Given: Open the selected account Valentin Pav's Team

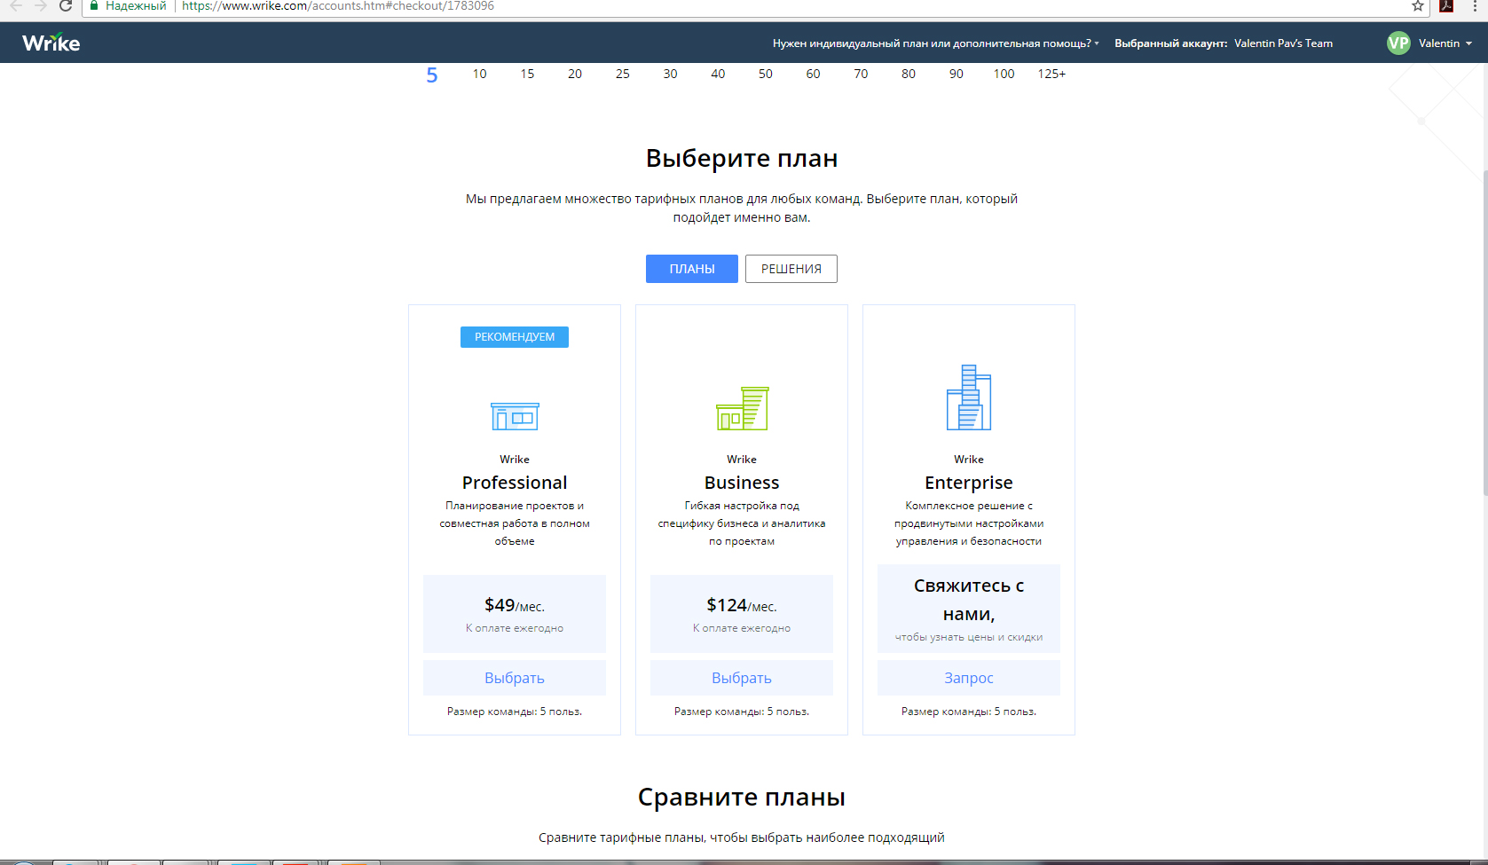Looking at the screenshot, I should pyautogui.click(x=1282, y=43).
